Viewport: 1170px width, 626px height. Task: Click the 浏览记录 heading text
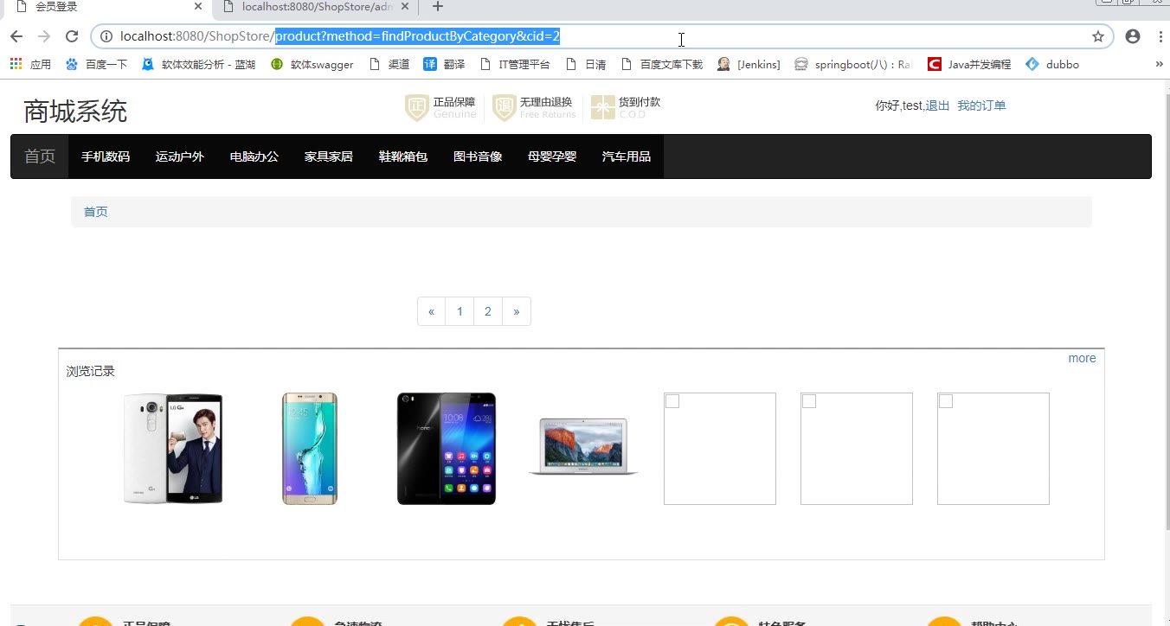pyautogui.click(x=91, y=372)
